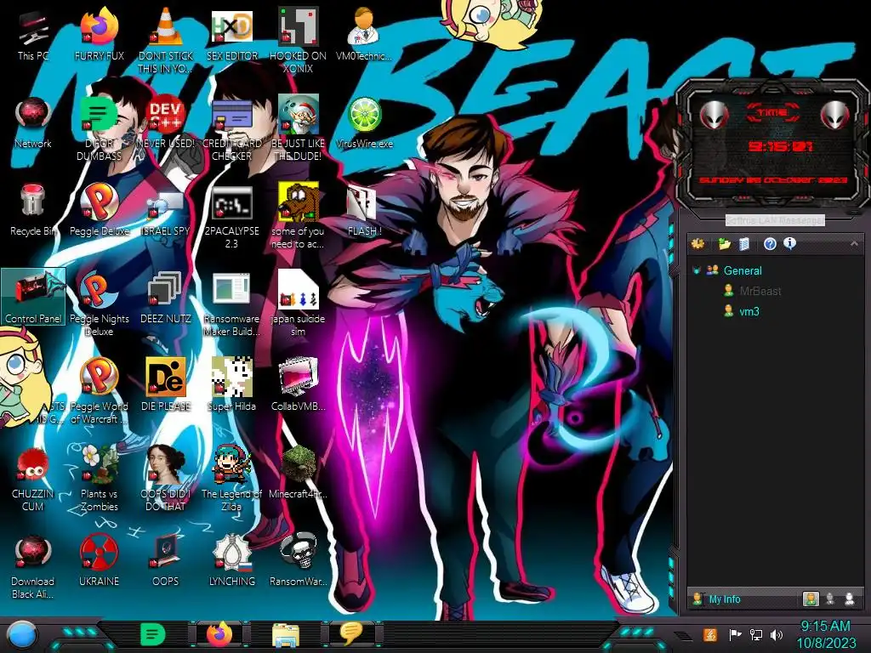Select the Ransomware Maker Build... icon
The height and width of the screenshot is (653, 871).
[x=232, y=304]
